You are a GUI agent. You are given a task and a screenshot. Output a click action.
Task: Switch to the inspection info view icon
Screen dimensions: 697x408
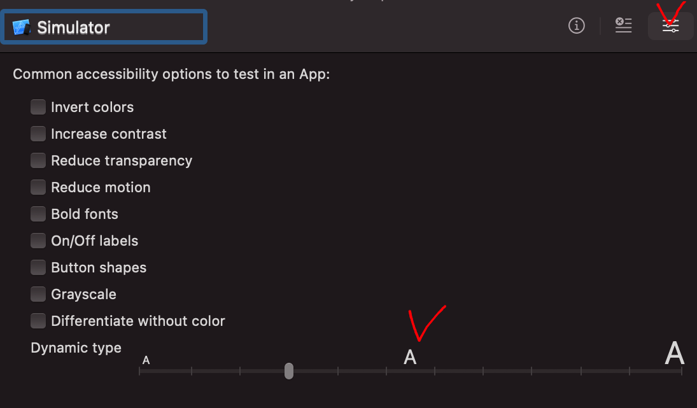[577, 25]
